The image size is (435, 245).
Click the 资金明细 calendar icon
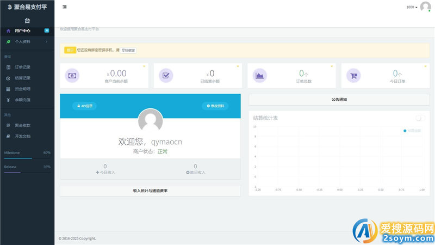[x=8, y=89]
